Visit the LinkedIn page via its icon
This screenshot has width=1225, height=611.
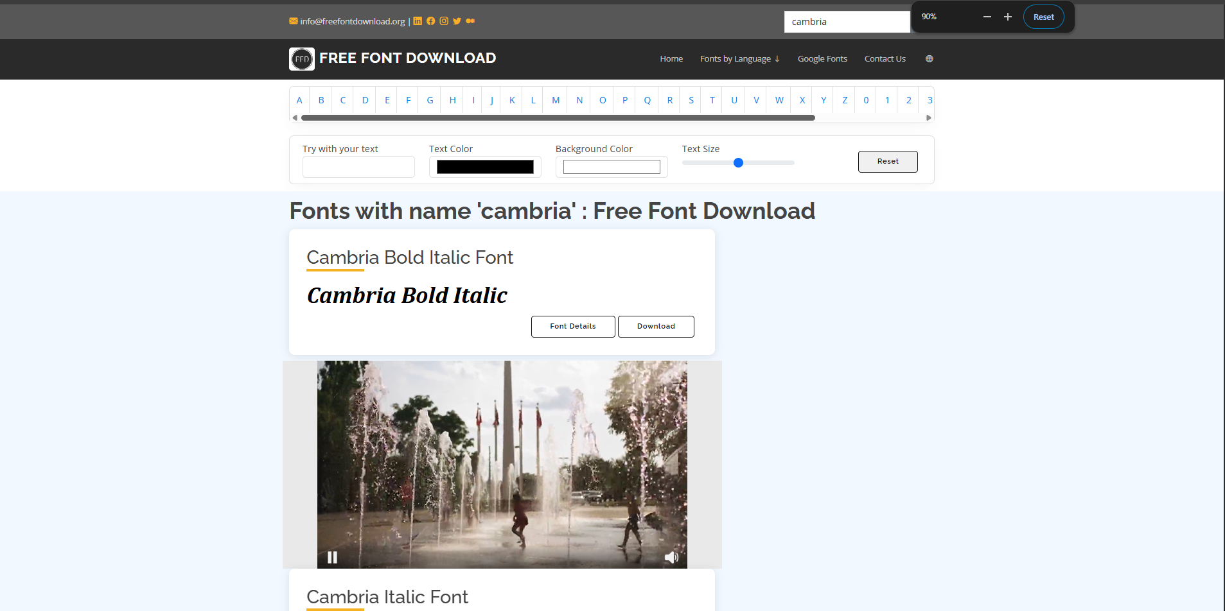[x=418, y=21]
